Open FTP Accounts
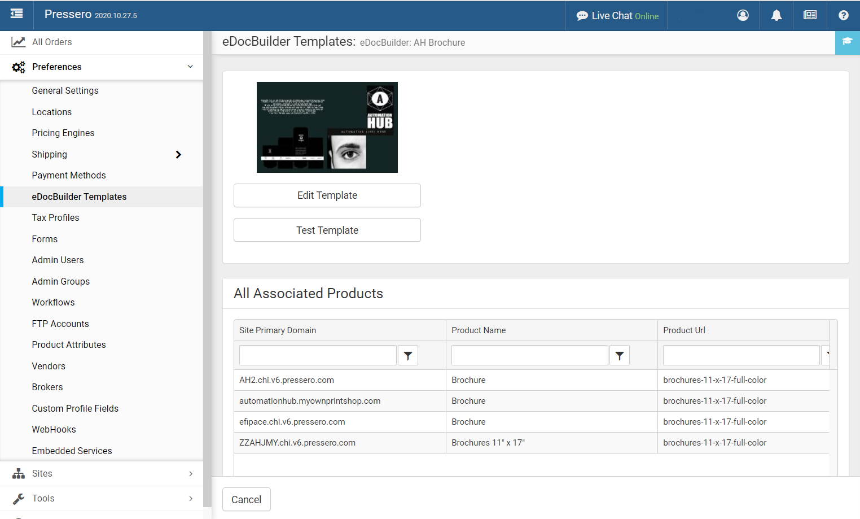This screenshot has height=519, width=860. (60, 324)
